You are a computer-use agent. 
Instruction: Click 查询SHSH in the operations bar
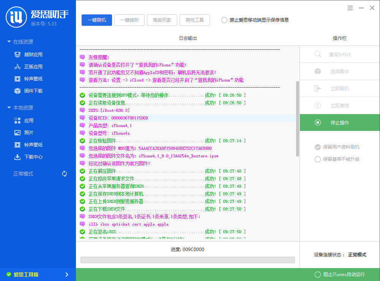tap(339, 54)
